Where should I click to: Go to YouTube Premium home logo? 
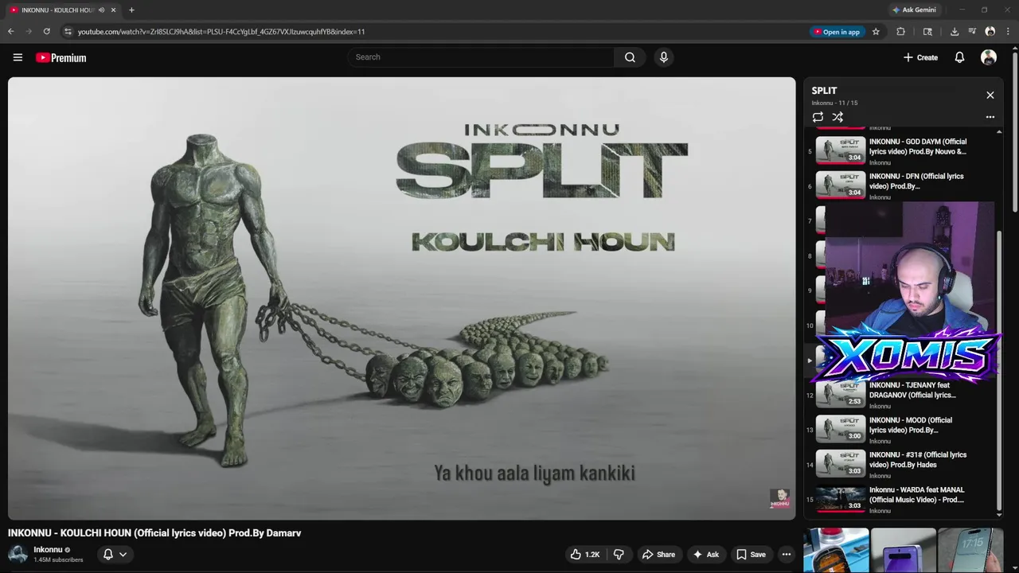tap(61, 57)
